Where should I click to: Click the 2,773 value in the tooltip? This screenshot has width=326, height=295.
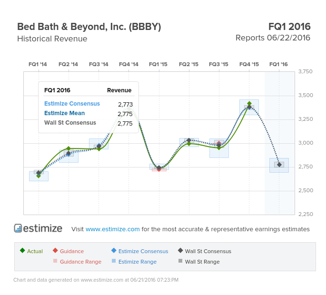(125, 104)
